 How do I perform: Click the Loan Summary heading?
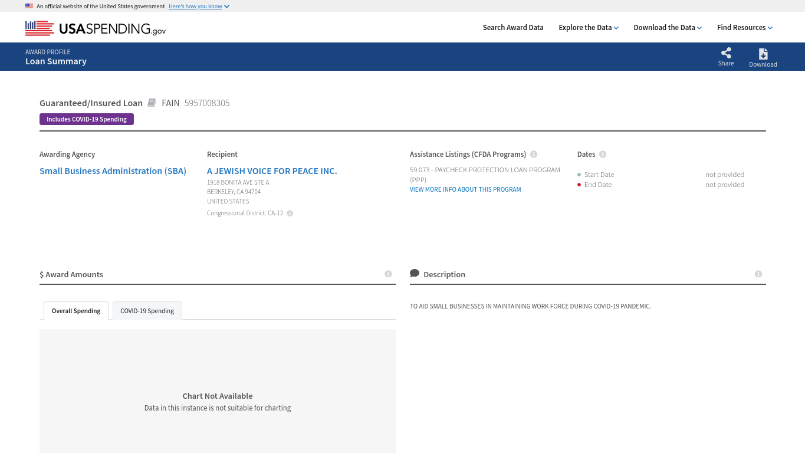tap(56, 61)
